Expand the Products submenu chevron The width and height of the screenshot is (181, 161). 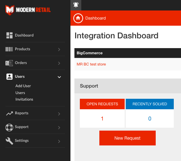[x=59, y=49]
